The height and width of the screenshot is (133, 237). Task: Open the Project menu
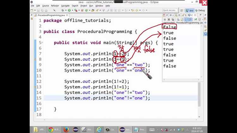(x=84, y=6)
